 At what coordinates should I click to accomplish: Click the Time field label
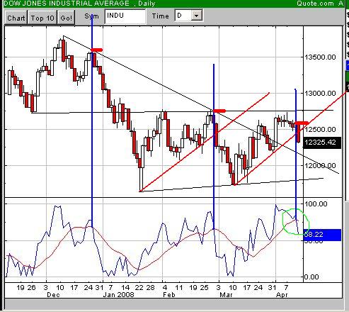161,16
